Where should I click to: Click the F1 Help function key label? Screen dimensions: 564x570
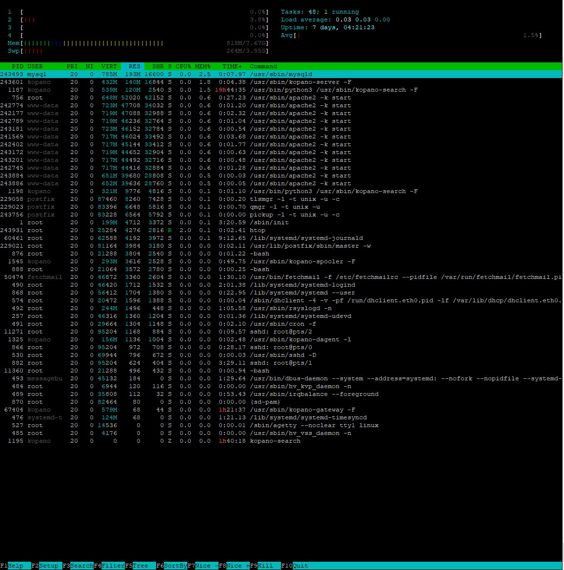15,566
